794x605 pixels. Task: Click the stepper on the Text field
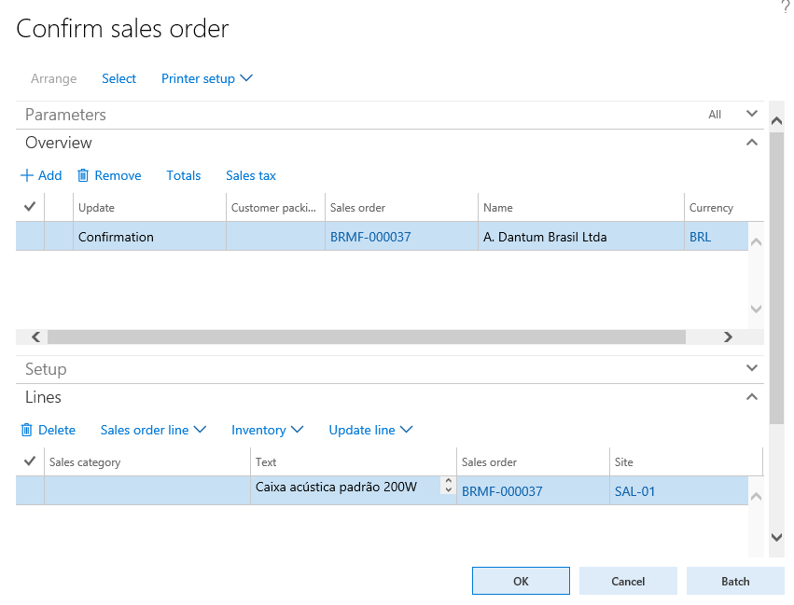(x=448, y=486)
